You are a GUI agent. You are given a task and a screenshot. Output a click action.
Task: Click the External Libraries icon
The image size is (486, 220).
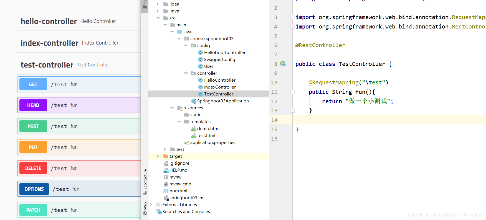click(x=159, y=205)
